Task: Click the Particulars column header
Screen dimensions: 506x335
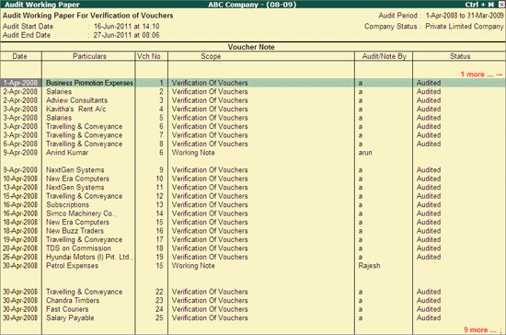Action: [x=89, y=56]
